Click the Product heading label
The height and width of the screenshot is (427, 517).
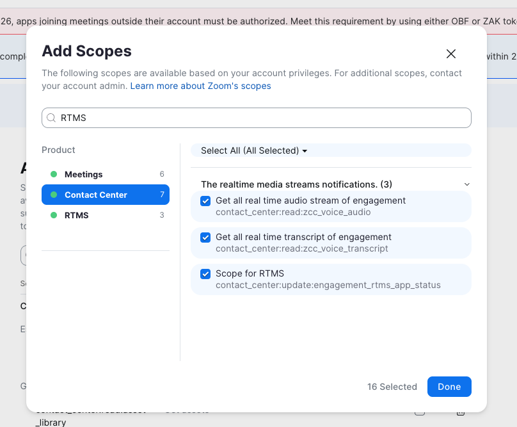click(x=58, y=150)
